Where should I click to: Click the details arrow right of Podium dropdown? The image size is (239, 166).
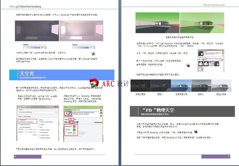(223, 60)
